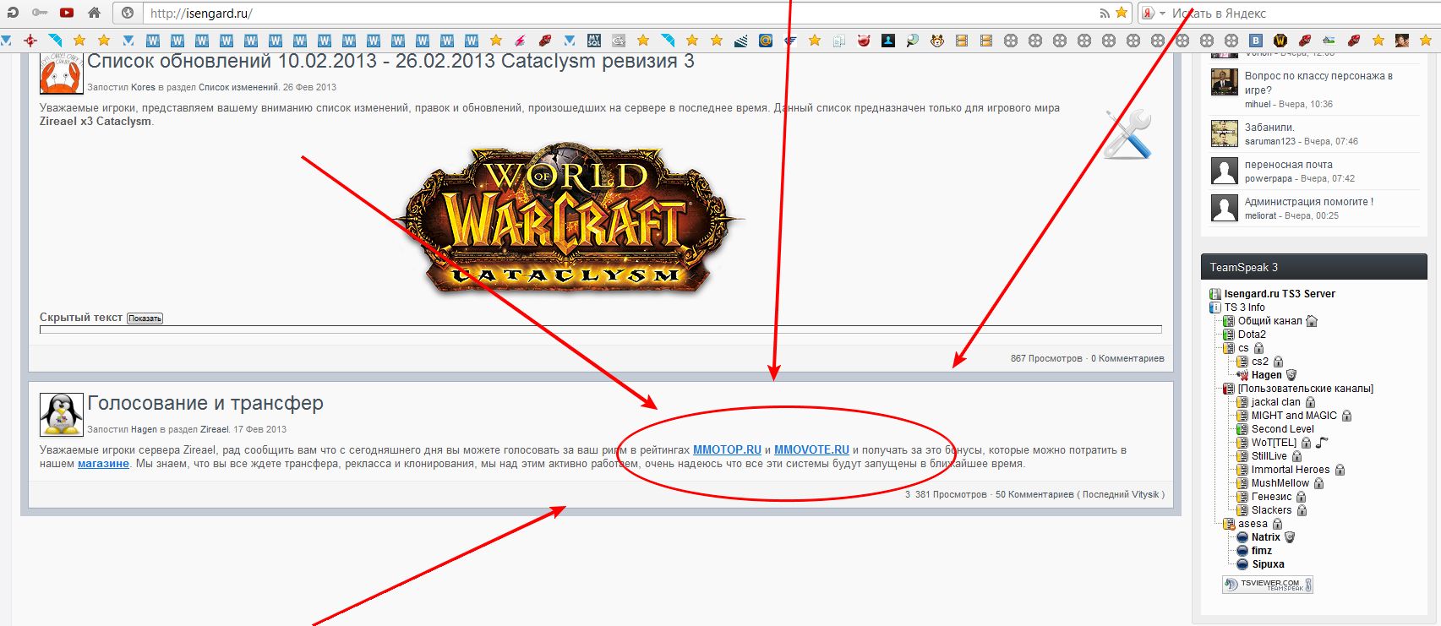Open the red devil face bookmark icon
This screenshot has height=626, width=1441.
tap(864, 40)
